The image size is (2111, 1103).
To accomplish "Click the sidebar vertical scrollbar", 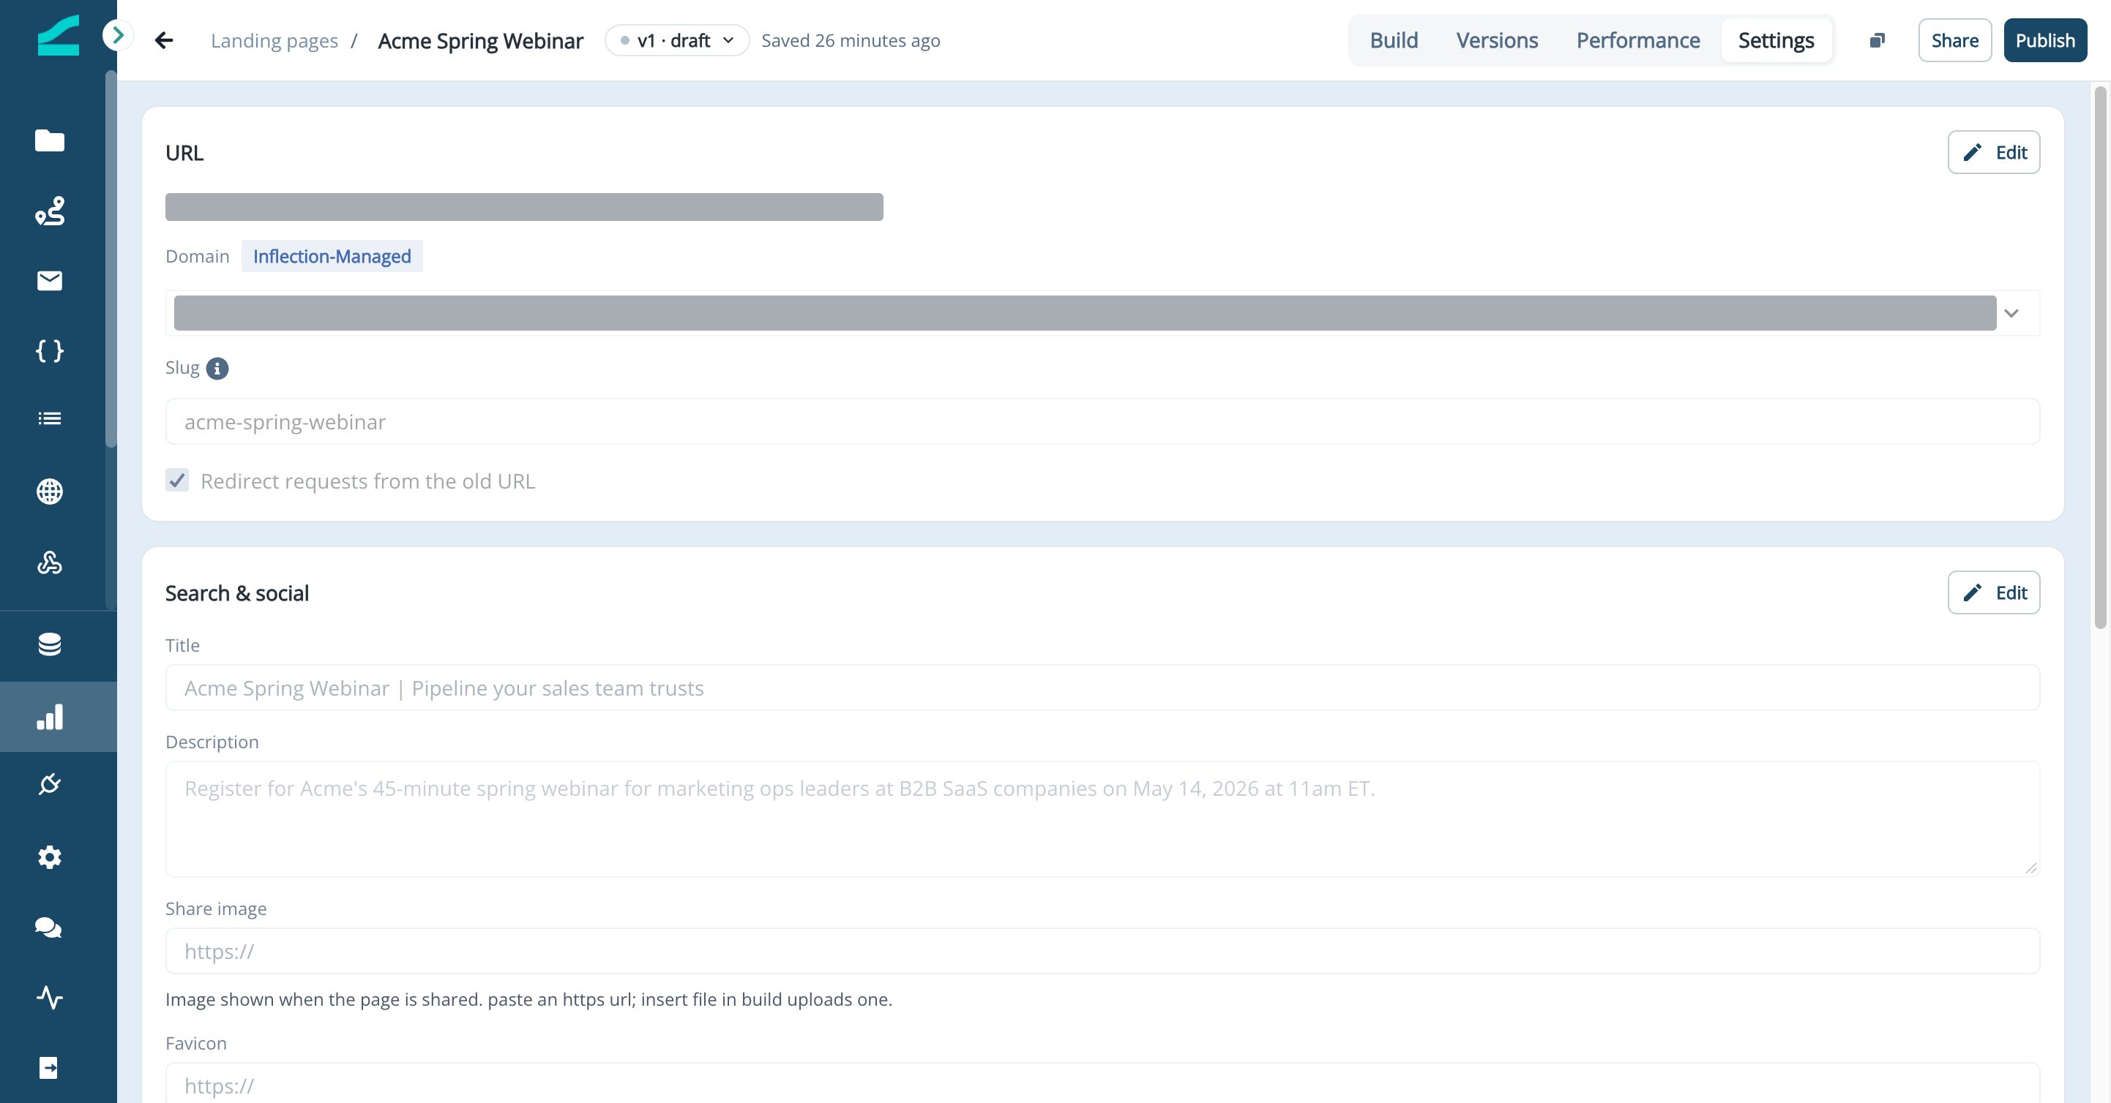I will point(111,259).
